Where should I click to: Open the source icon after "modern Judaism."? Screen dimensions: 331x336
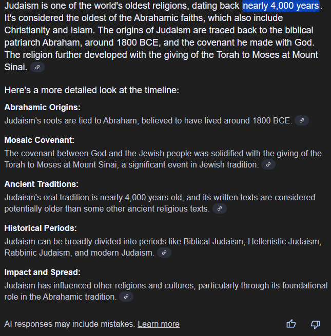tap(164, 253)
